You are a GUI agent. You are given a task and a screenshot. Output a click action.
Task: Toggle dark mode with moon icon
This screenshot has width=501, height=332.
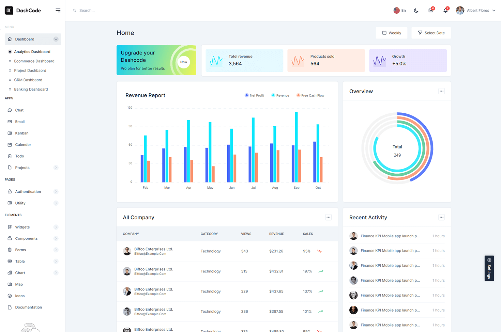coord(416,11)
